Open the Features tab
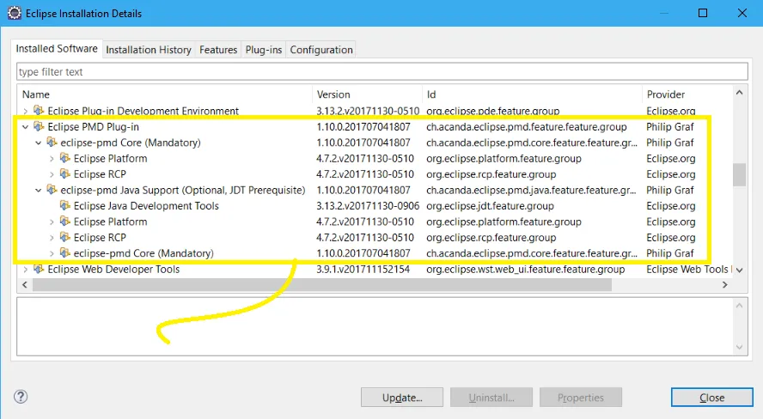Image resolution: width=763 pixels, height=419 pixels. coord(218,50)
